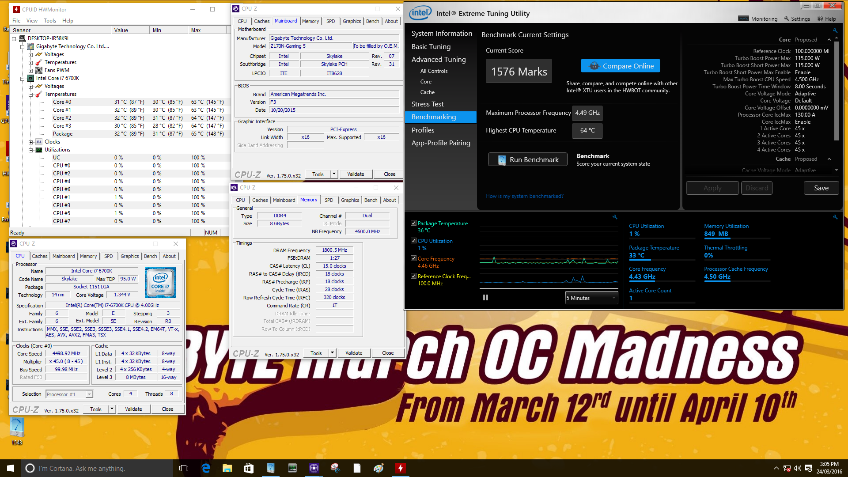Click the wrench icon above Core Proposed settings

click(x=835, y=30)
